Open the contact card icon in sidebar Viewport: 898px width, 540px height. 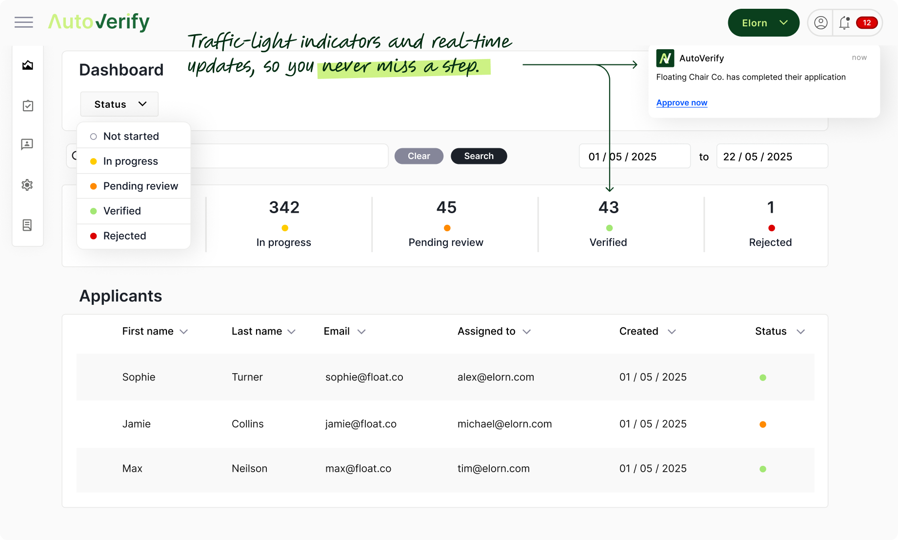tap(27, 144)
